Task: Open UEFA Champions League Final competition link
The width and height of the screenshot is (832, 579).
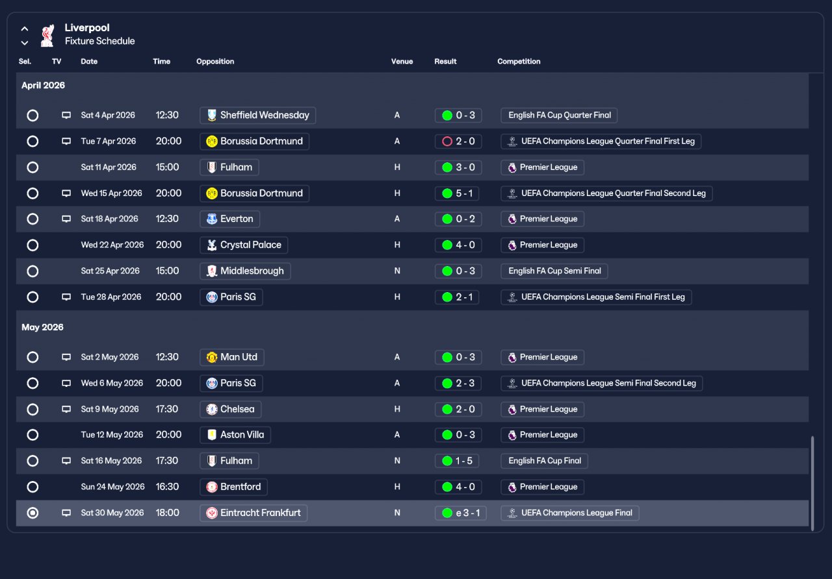Action: (x=570, y=513)
